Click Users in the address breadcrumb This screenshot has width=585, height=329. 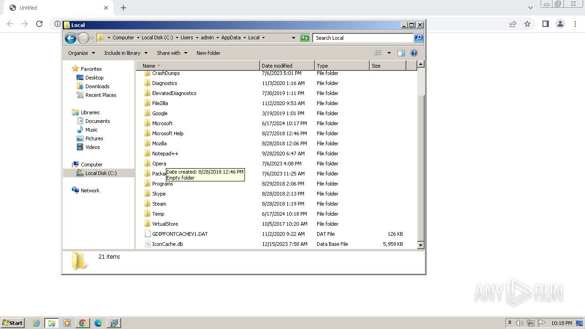tap(186, 37)
